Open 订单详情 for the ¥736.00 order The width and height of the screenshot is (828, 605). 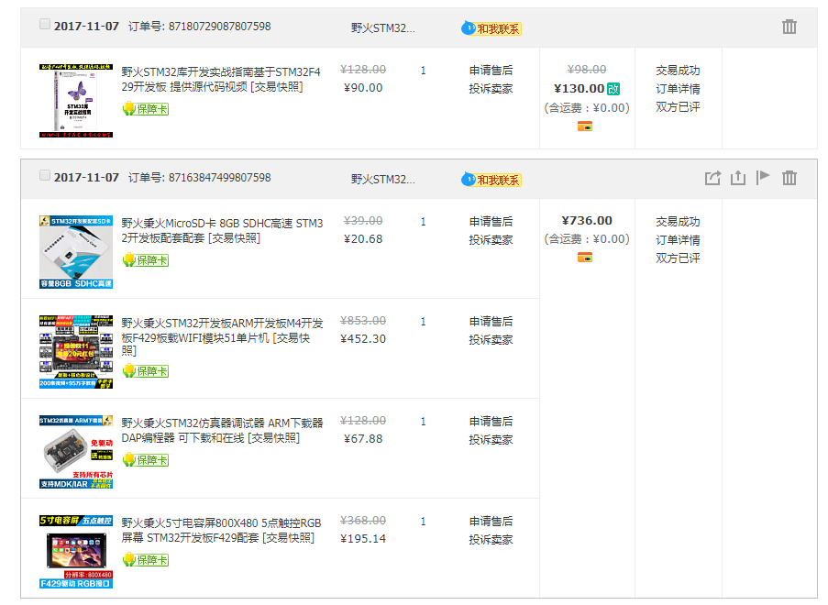[x=678, y=240]
